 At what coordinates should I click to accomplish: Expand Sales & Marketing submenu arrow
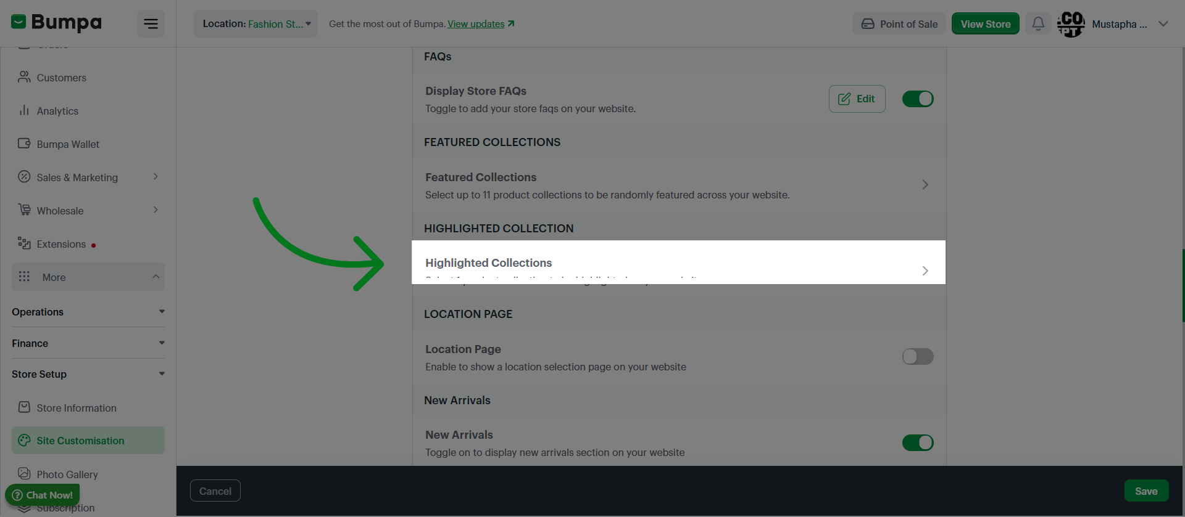[156, 177]
